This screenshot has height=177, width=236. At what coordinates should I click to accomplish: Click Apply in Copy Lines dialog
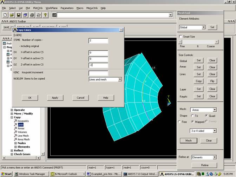point(55,98)
